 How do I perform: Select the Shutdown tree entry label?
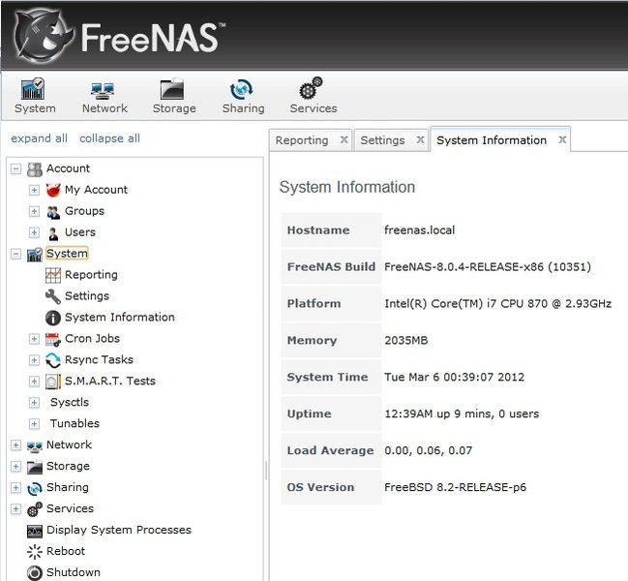tap(74, 572)
